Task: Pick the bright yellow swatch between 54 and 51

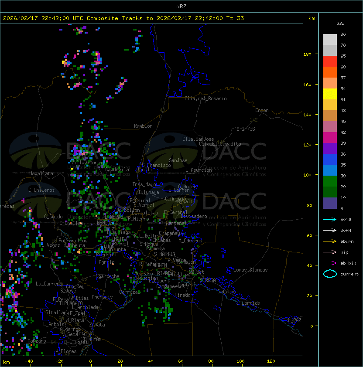Action: point(330,94)
